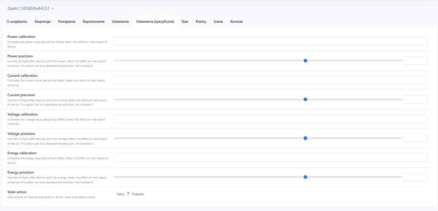This screenshot has width=438, height=211.
Task: Set State action to unknown (?)
Action: click(128, 194)
